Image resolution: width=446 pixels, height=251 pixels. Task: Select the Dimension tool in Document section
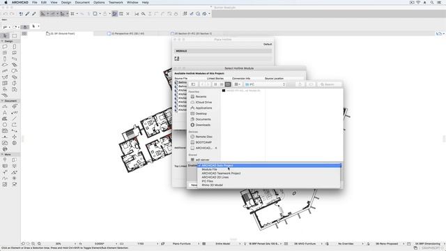click(x=5, y=107)
